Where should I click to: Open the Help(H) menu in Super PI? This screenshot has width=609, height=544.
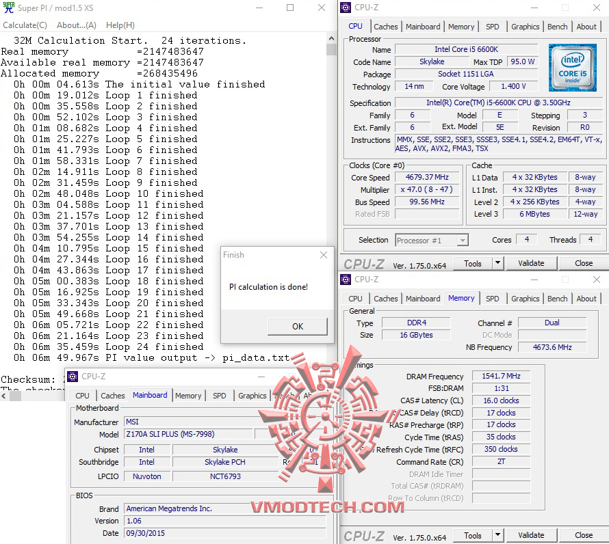pos(120,25)
